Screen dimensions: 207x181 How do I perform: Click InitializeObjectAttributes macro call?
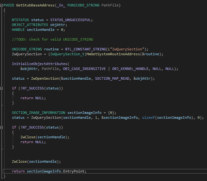pos(40,64)
